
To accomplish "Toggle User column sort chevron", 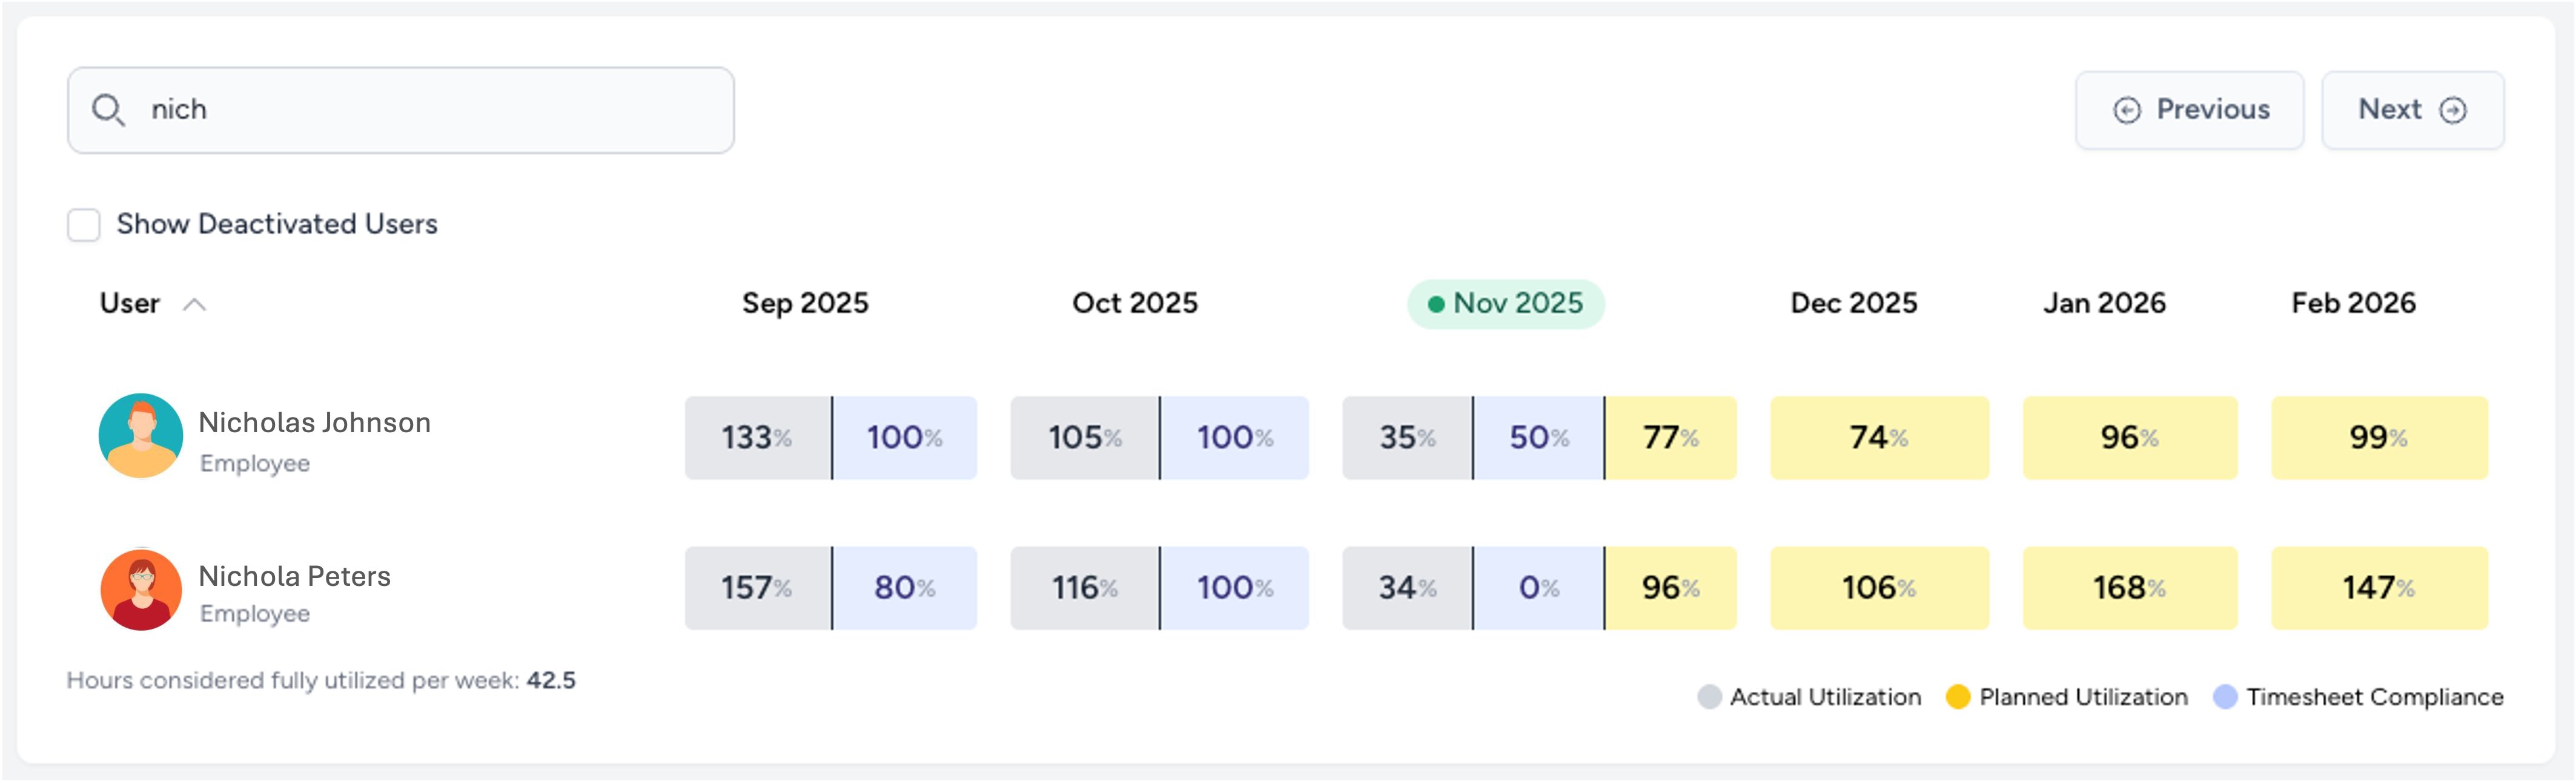I will (x=195, y=304).
